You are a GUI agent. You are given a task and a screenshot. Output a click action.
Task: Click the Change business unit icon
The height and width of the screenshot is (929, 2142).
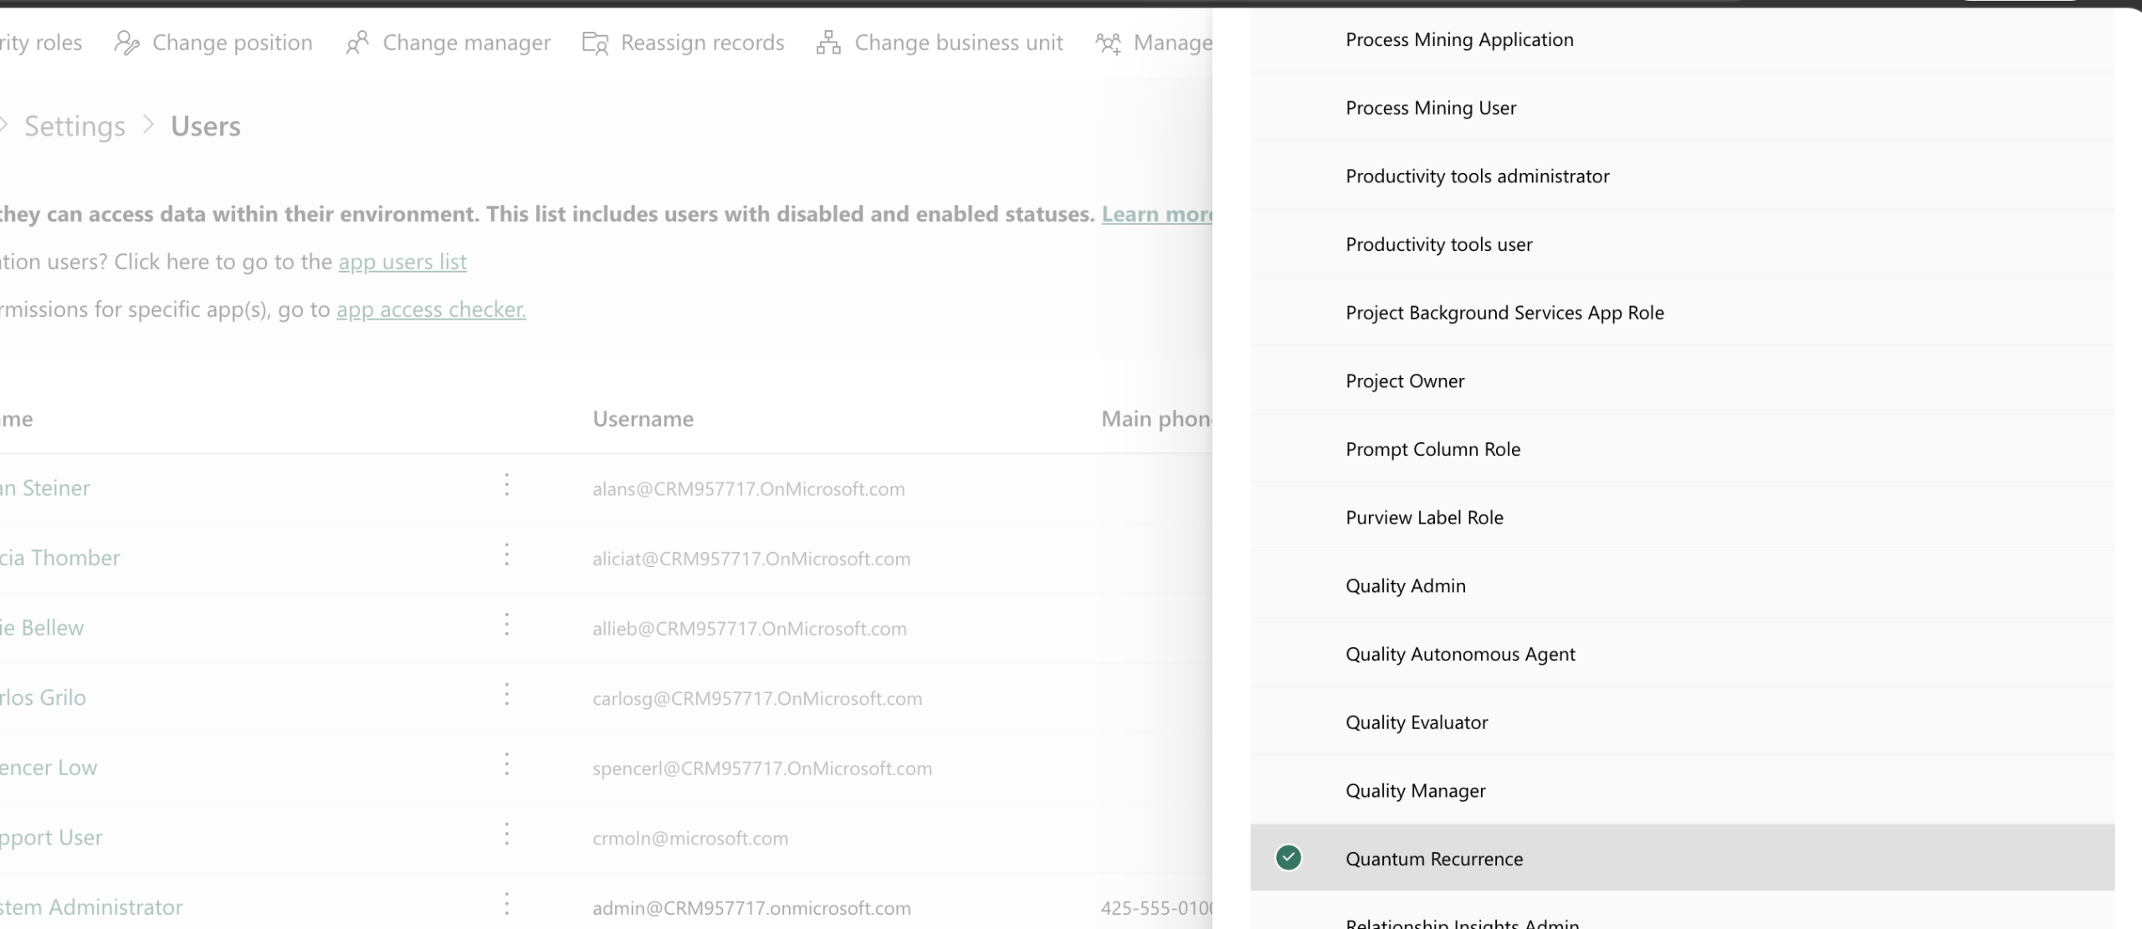tap(828, 43)
